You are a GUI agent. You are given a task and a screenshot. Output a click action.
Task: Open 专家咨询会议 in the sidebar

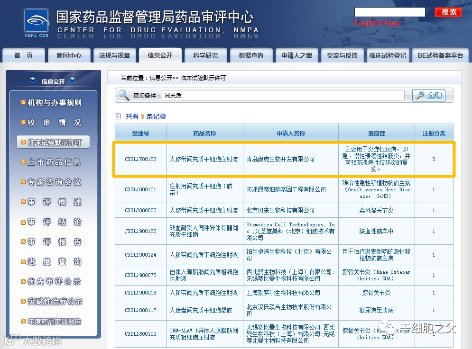point(55,182)
